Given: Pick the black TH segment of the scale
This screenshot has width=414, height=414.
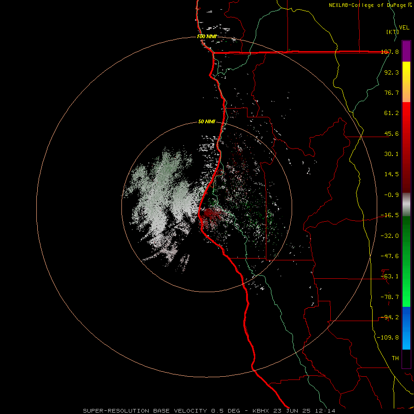Looking at the screenshot, I should (406, 359).
